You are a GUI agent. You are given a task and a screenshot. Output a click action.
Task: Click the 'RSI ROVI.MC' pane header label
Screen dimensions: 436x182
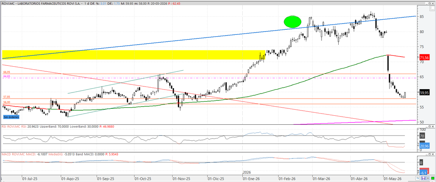click(x=10, y=127)
